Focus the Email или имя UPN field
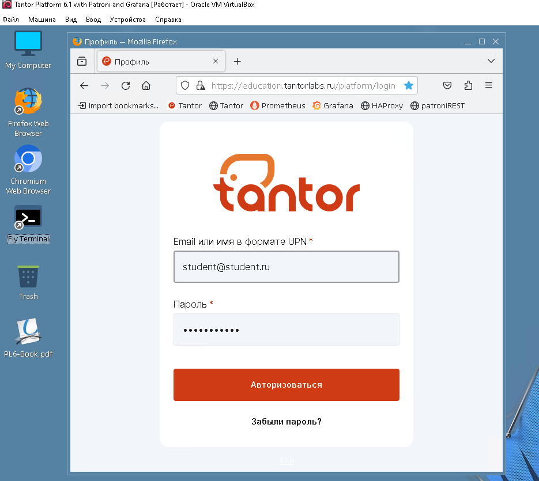Screen dimensions: 539x481 287,267
